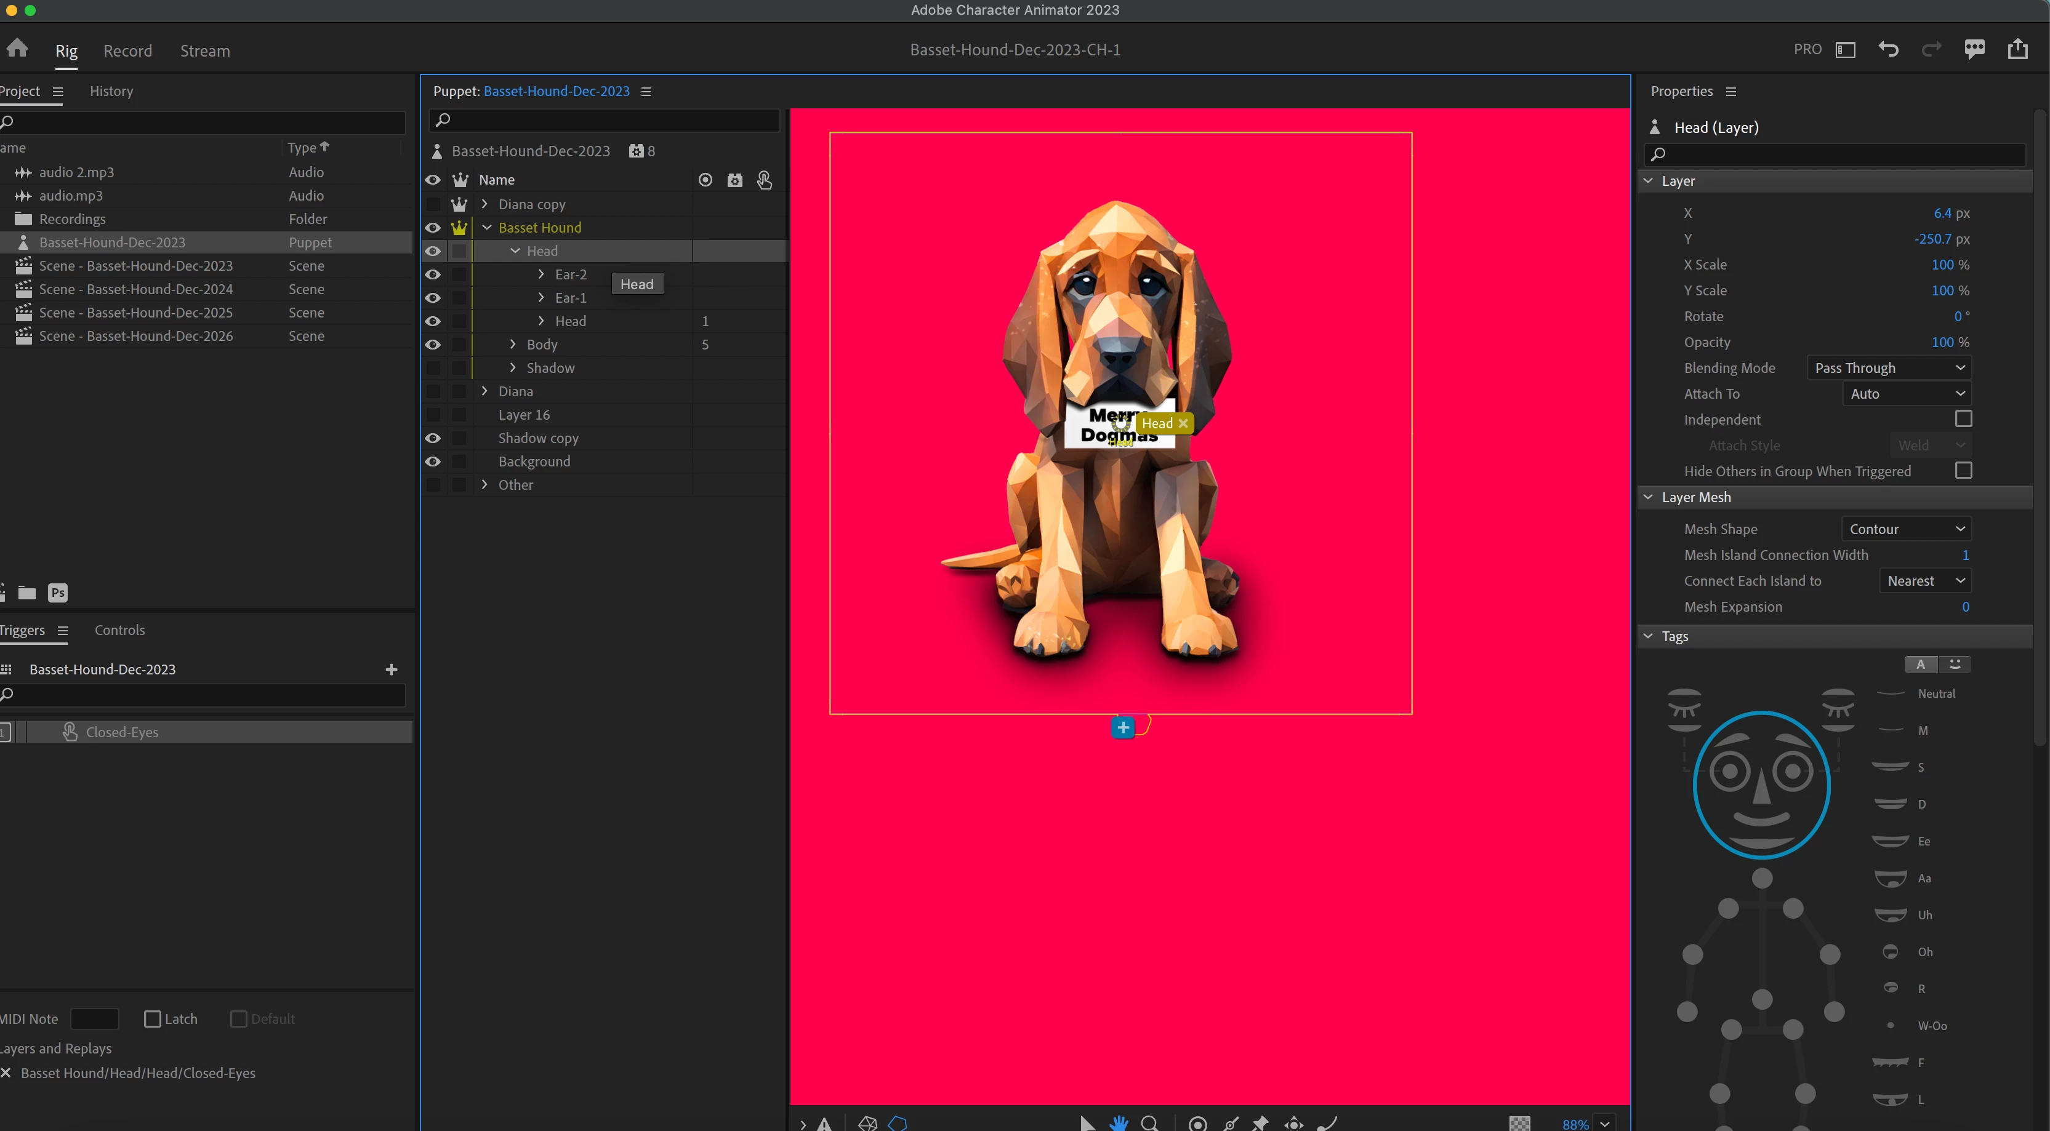Remove the Head tag on the puppet
Image resolution: width=2050 pixels, height=1131 pixels.
tap(1183, 423)
